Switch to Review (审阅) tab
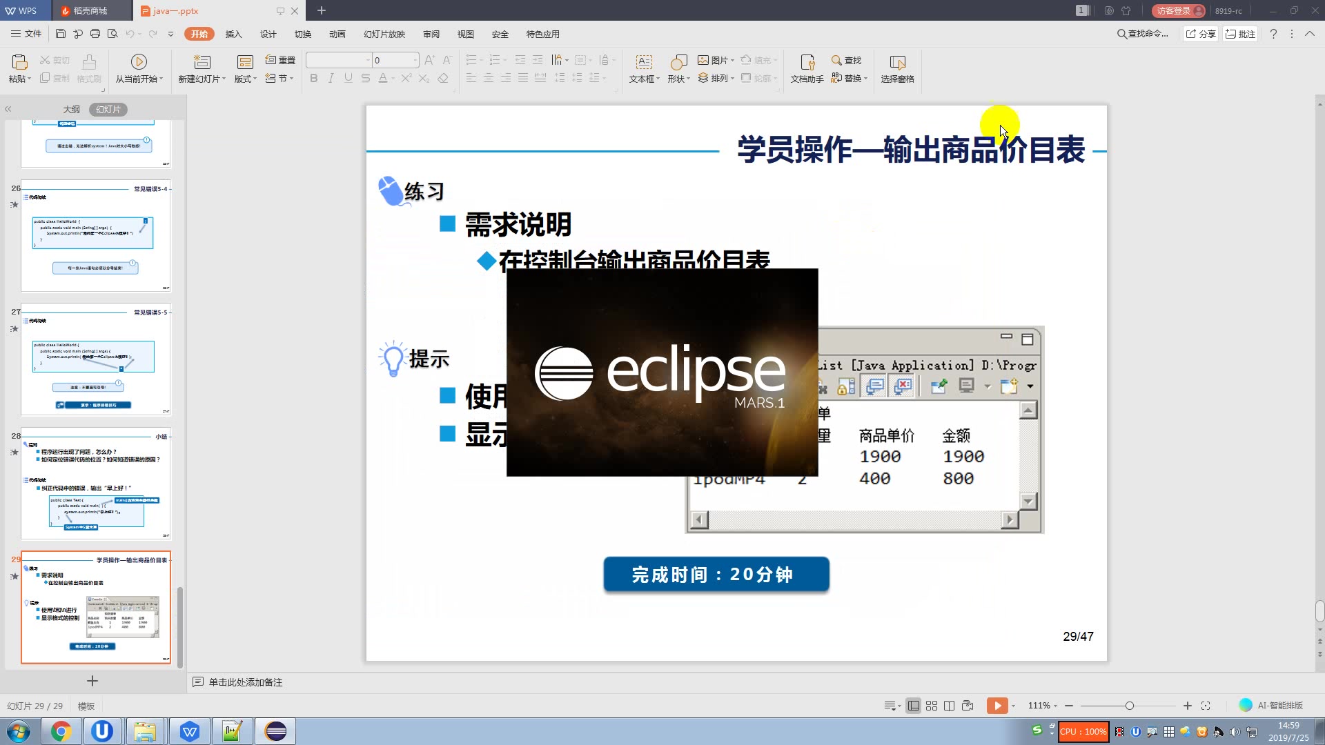 point(431,34)
